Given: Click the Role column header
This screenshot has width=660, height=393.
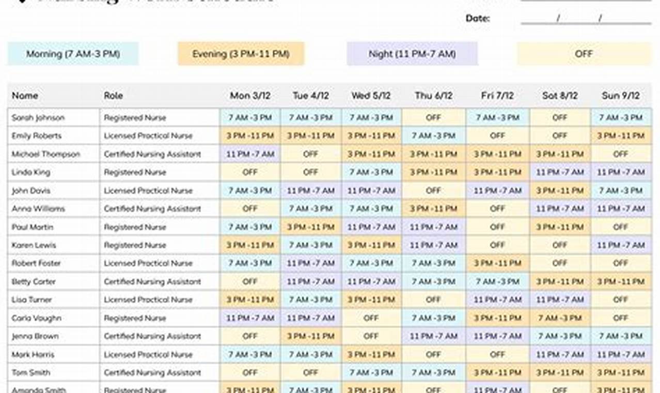Looking at the screenshot, I should tap(114, 96).
